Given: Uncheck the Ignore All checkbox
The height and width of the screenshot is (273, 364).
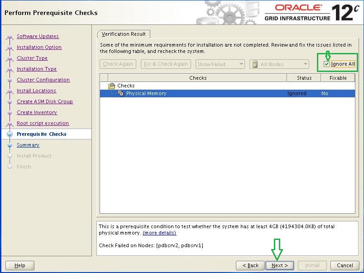Looking at the screenshot, I should 326,64.
